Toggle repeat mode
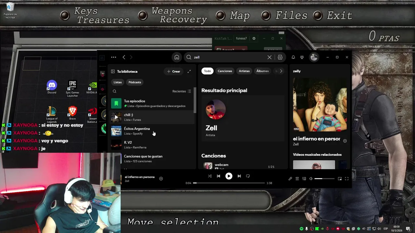Image resolution: width=415 pixels, height=233 pixels. pyautogui.click(x=248, y=176)
